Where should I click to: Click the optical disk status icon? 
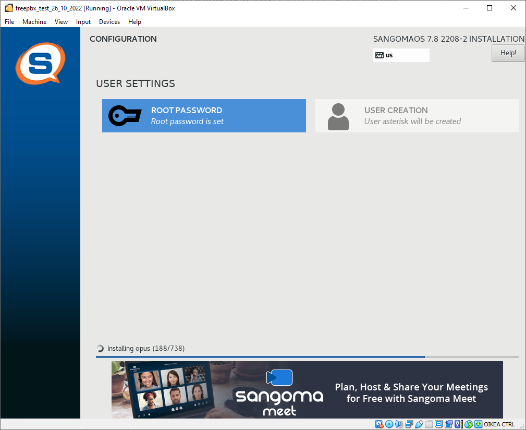[389, 424]
